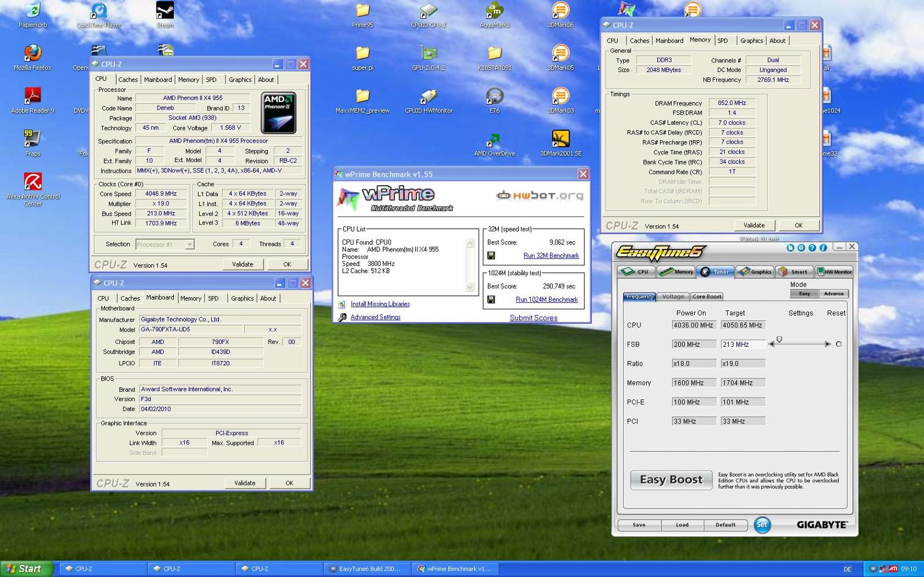Switch to EasyTune6 Memory tab
This screenshot has width=924, height=577.
(x=676, y=272)
